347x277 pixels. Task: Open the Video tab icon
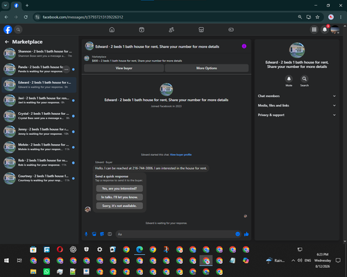click(142, 30)
